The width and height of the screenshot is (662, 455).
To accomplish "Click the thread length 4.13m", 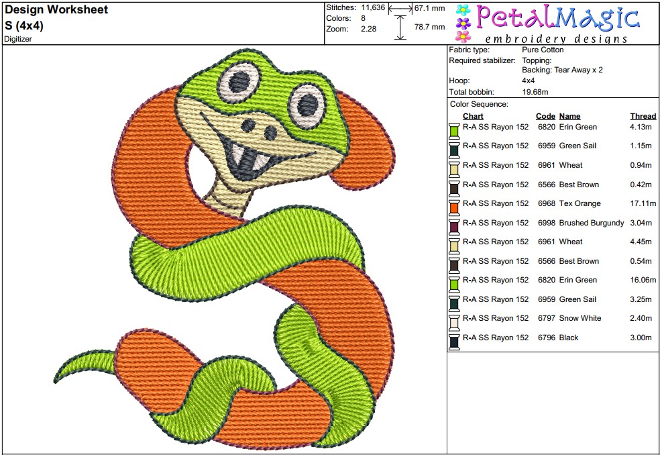I will click(641, 127).
